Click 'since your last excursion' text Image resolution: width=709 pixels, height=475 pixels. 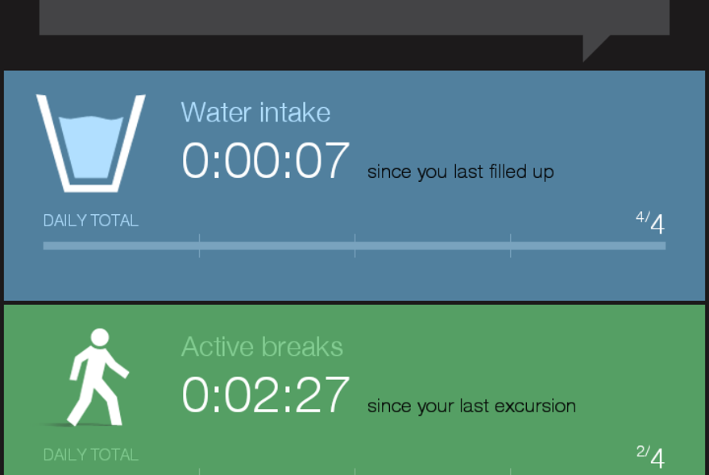point(471,407)
